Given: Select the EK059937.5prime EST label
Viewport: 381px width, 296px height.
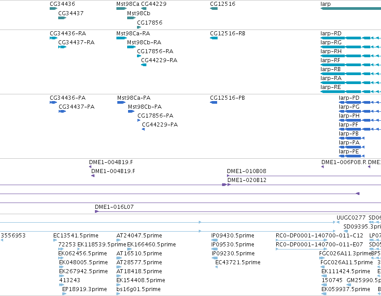Looking at the screenshot, I should coord(346,289).
